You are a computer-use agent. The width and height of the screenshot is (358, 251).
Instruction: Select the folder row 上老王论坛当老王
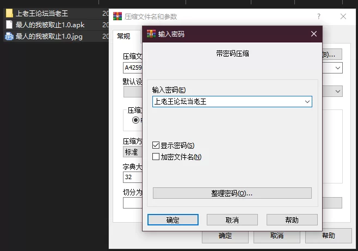pyautogui.click(x=56, y=13)
